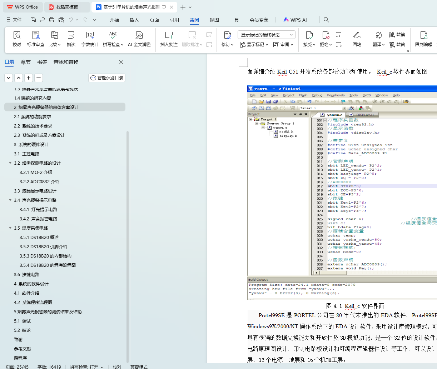The width and height of the screenshot is (437, 369).
Task: Click the search magnifier icon in menu bar
Action: click(326, 20)
